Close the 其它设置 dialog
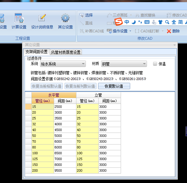The image size is (187, 183). (174, 45)
